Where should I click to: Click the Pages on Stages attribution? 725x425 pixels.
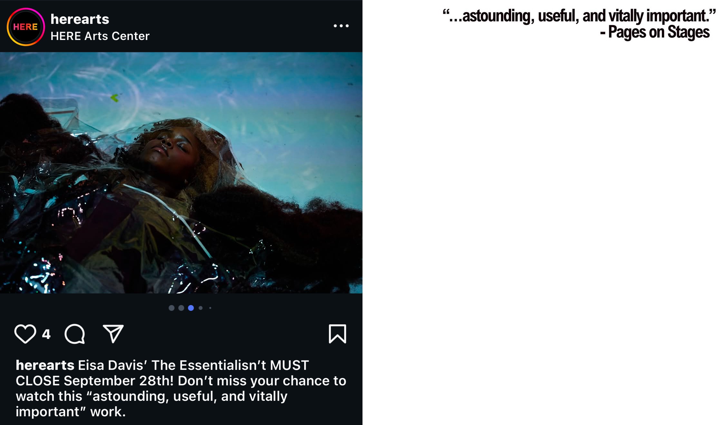[655, 32]
